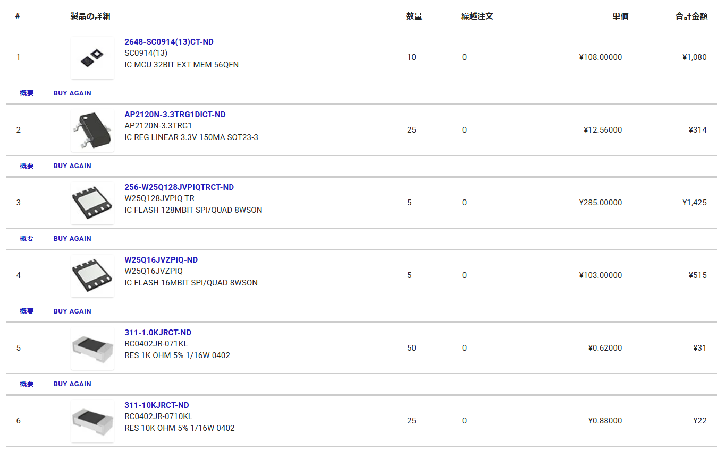Click the W25Q16JVZPIQ flash chip thumbnail
726x452 pixels.
coord(92,276)
